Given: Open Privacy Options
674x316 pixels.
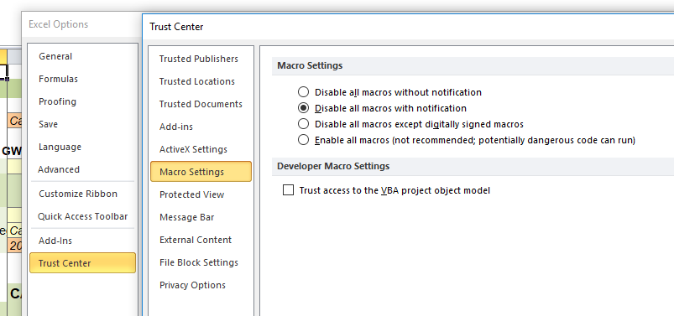Looking at the screenshot, I should (192, 285).
